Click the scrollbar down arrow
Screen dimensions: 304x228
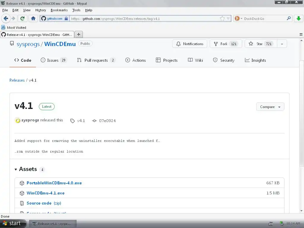[302, 211]
